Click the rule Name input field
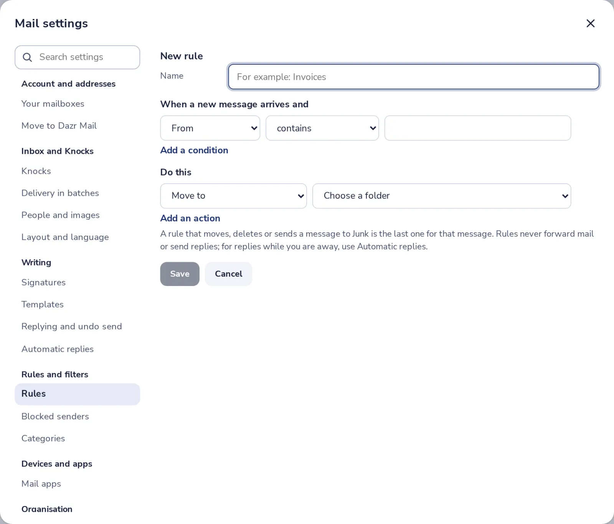The image size is (614, 524). tap(414, 77)
